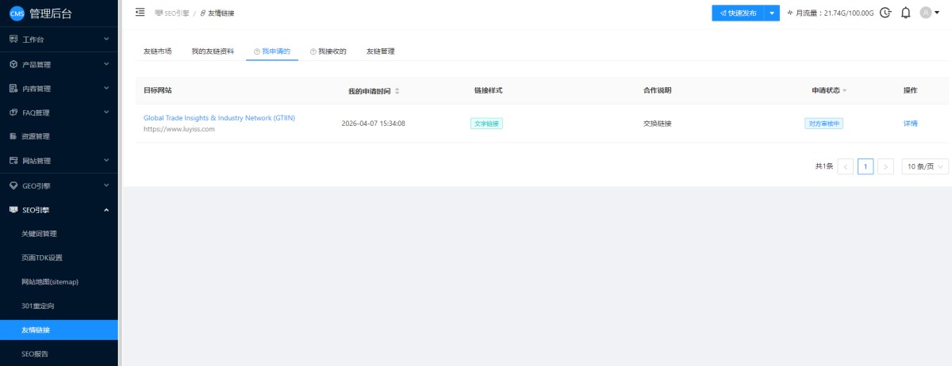952x366 pixels.
Task: Expand the FAQ管理 menu chevron
Action: tap(106, 112)
